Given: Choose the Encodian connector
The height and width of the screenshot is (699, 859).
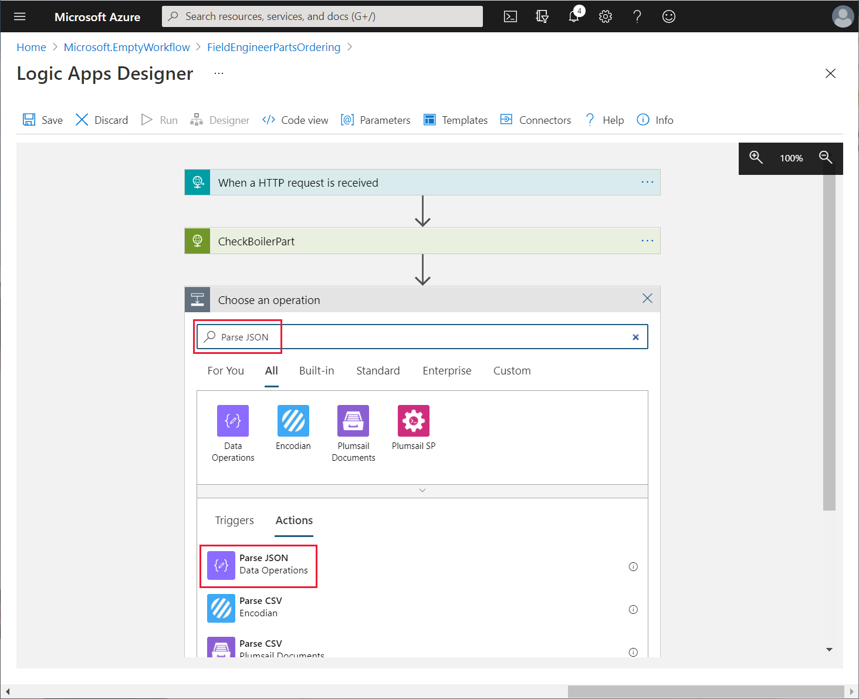Looking at the screenshot, I should [293, 428].
